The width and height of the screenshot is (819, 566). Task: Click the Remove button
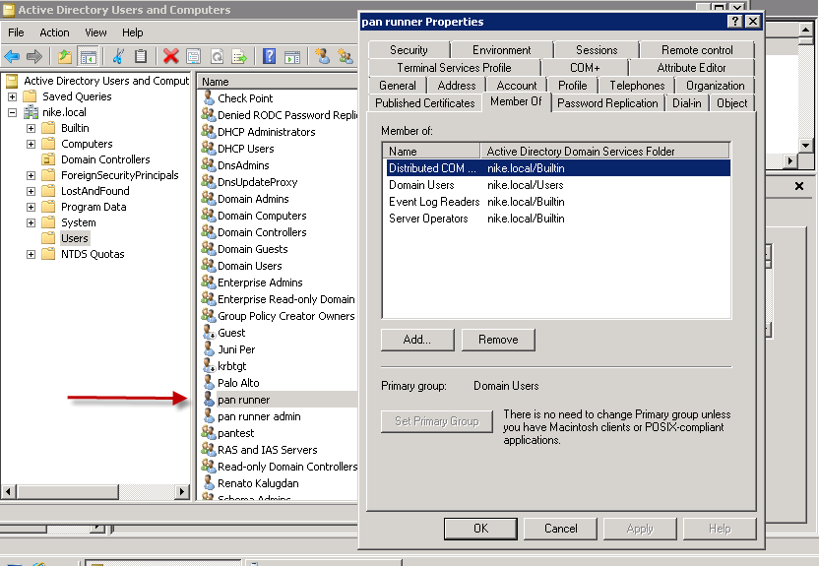tap(497, 340)
